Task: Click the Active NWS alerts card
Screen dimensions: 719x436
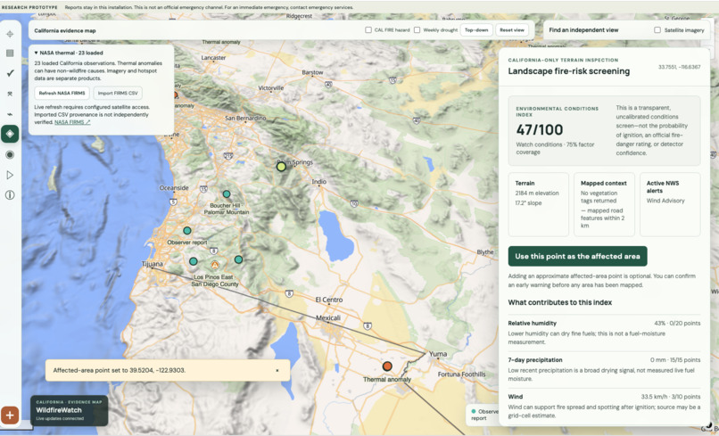Action: pyautogui.click(x=670, y=204)
